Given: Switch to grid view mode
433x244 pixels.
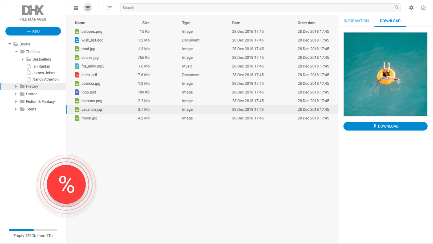Looking at the screenshot, I should coord(76,7).
